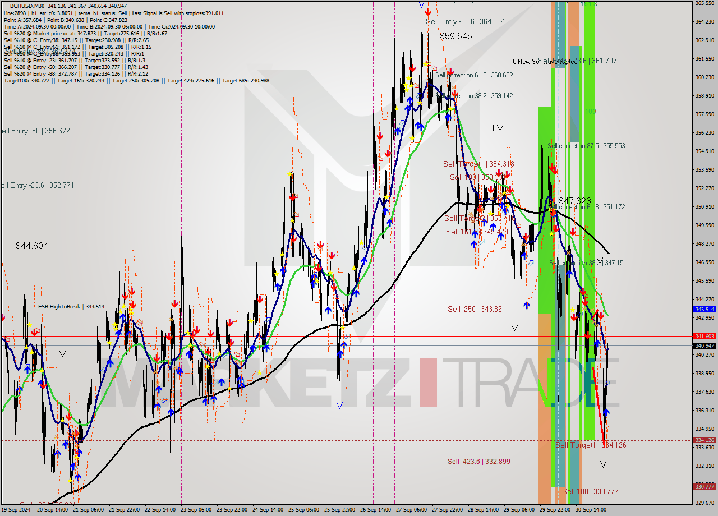Click the 'I I I 344.604' wave label
This screenshot has width=718, height=516.
click(24, 246)
